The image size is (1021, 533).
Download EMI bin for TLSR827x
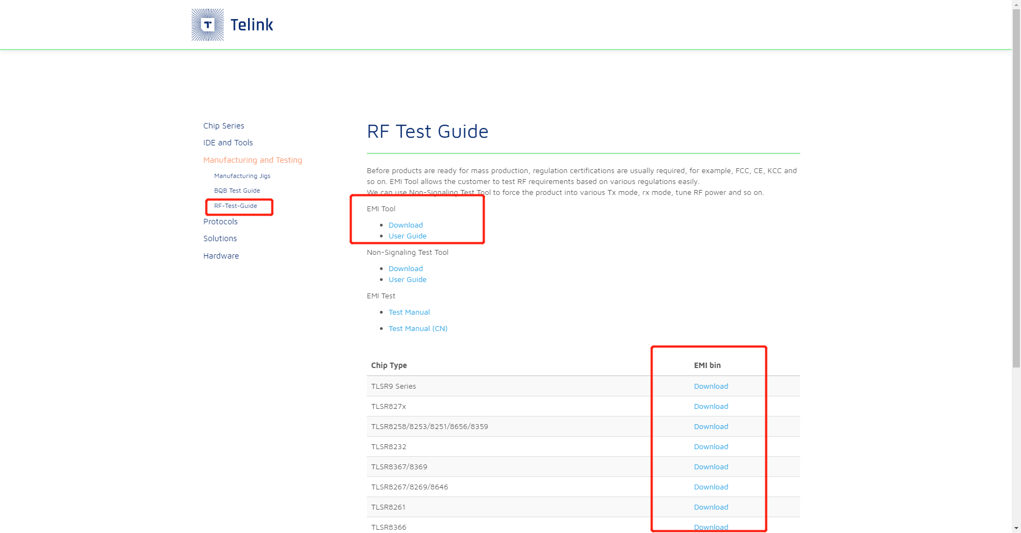tap(711, 406)
